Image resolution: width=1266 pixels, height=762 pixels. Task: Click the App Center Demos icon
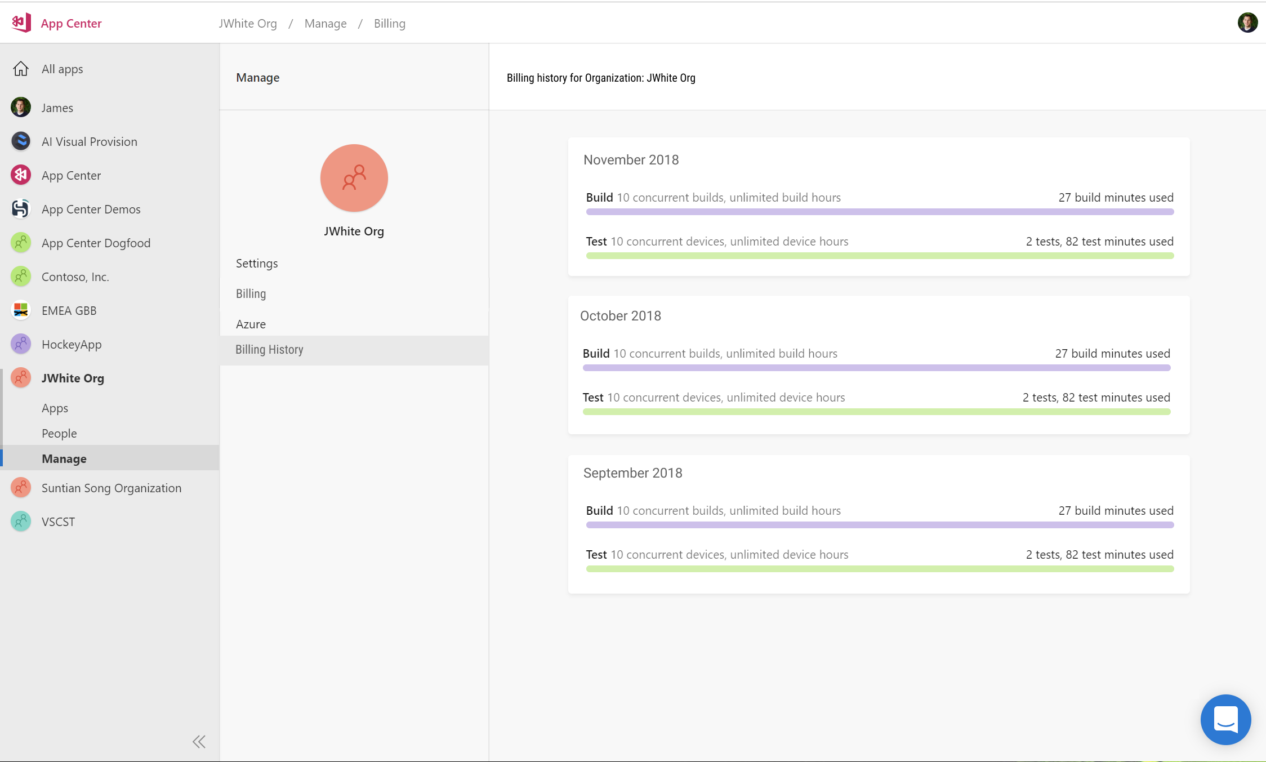pyautogui.click(x=21, y=208)
